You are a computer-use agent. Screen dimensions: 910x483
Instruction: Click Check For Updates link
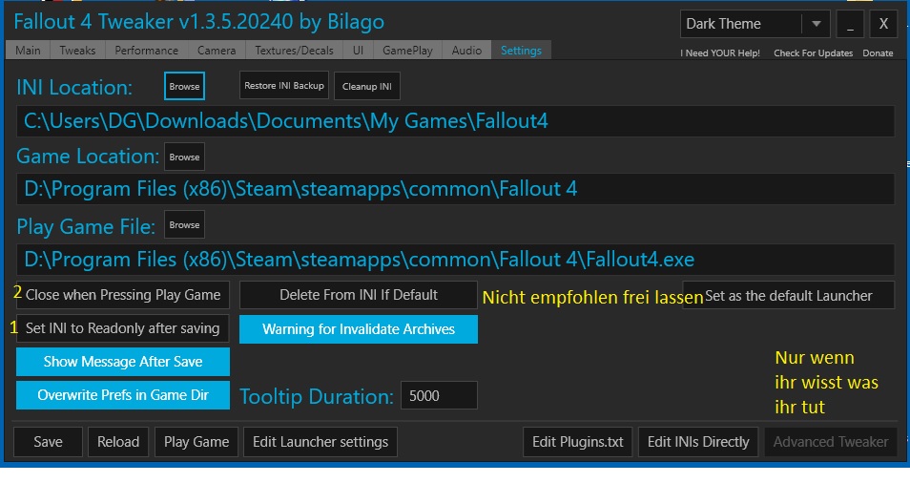(813, 52)
